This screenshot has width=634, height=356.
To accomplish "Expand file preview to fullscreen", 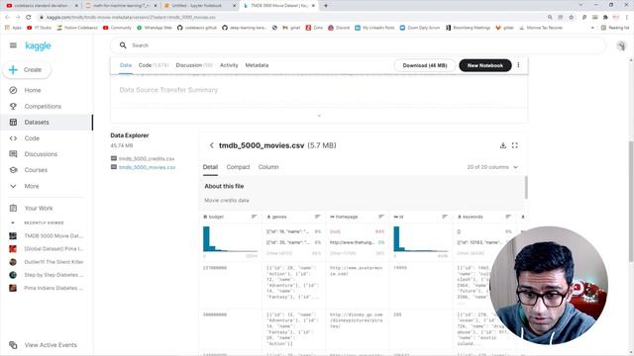I will 515,145.
